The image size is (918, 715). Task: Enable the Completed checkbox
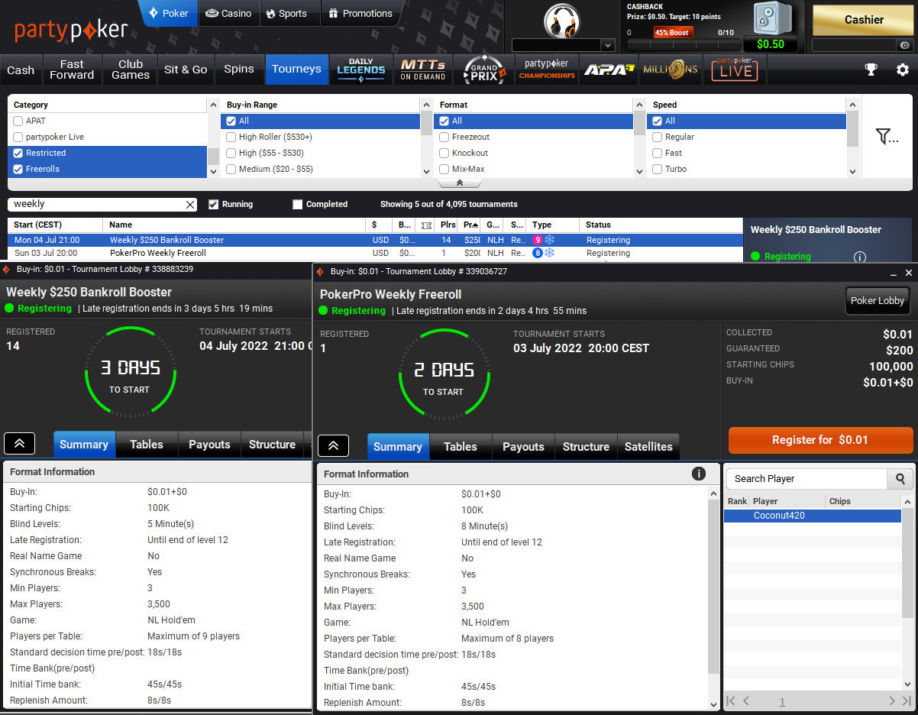[298, 205]
